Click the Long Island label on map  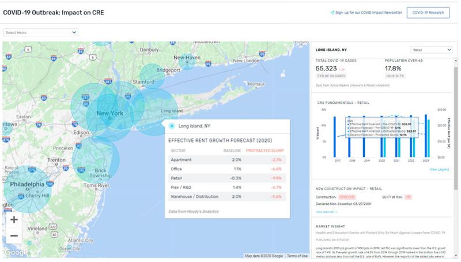(x=172, y=111)
